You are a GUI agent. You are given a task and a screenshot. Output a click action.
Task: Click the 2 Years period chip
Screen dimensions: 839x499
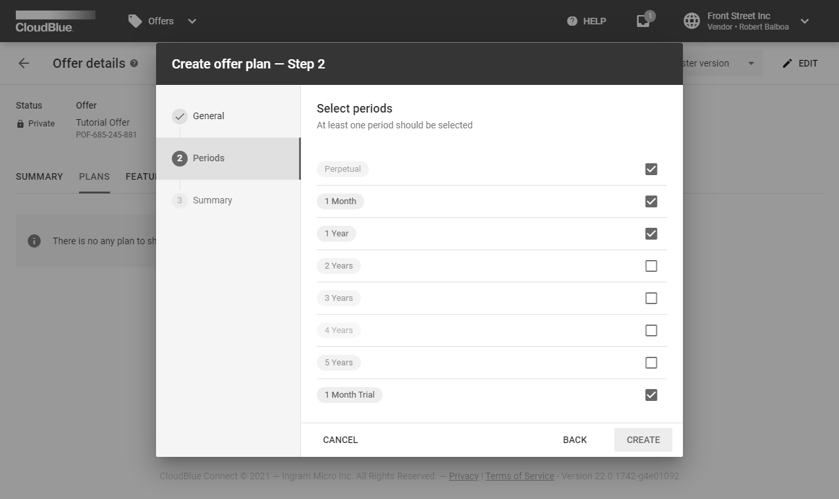(x=338, y=266)
